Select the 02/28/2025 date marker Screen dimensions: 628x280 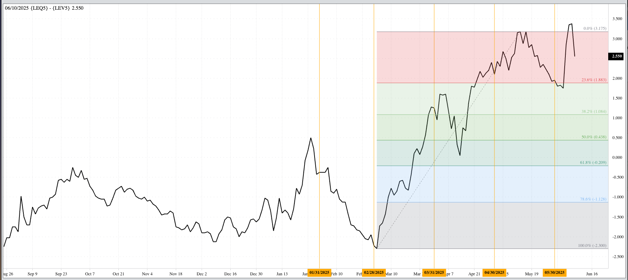pyautogui.click(x=374, y=272)
